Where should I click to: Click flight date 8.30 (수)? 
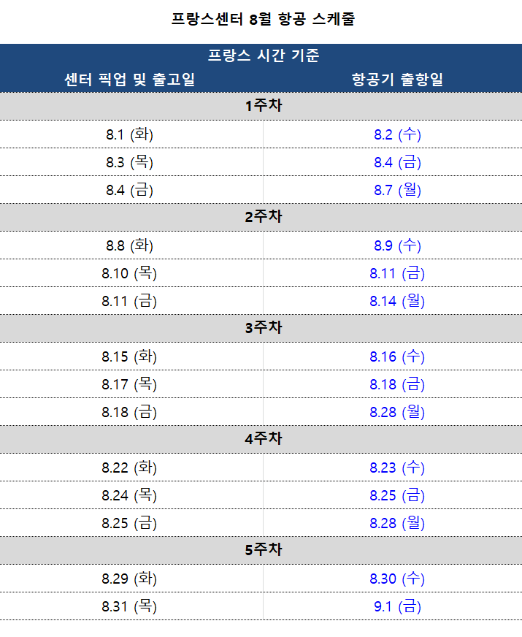coord(397,578)
